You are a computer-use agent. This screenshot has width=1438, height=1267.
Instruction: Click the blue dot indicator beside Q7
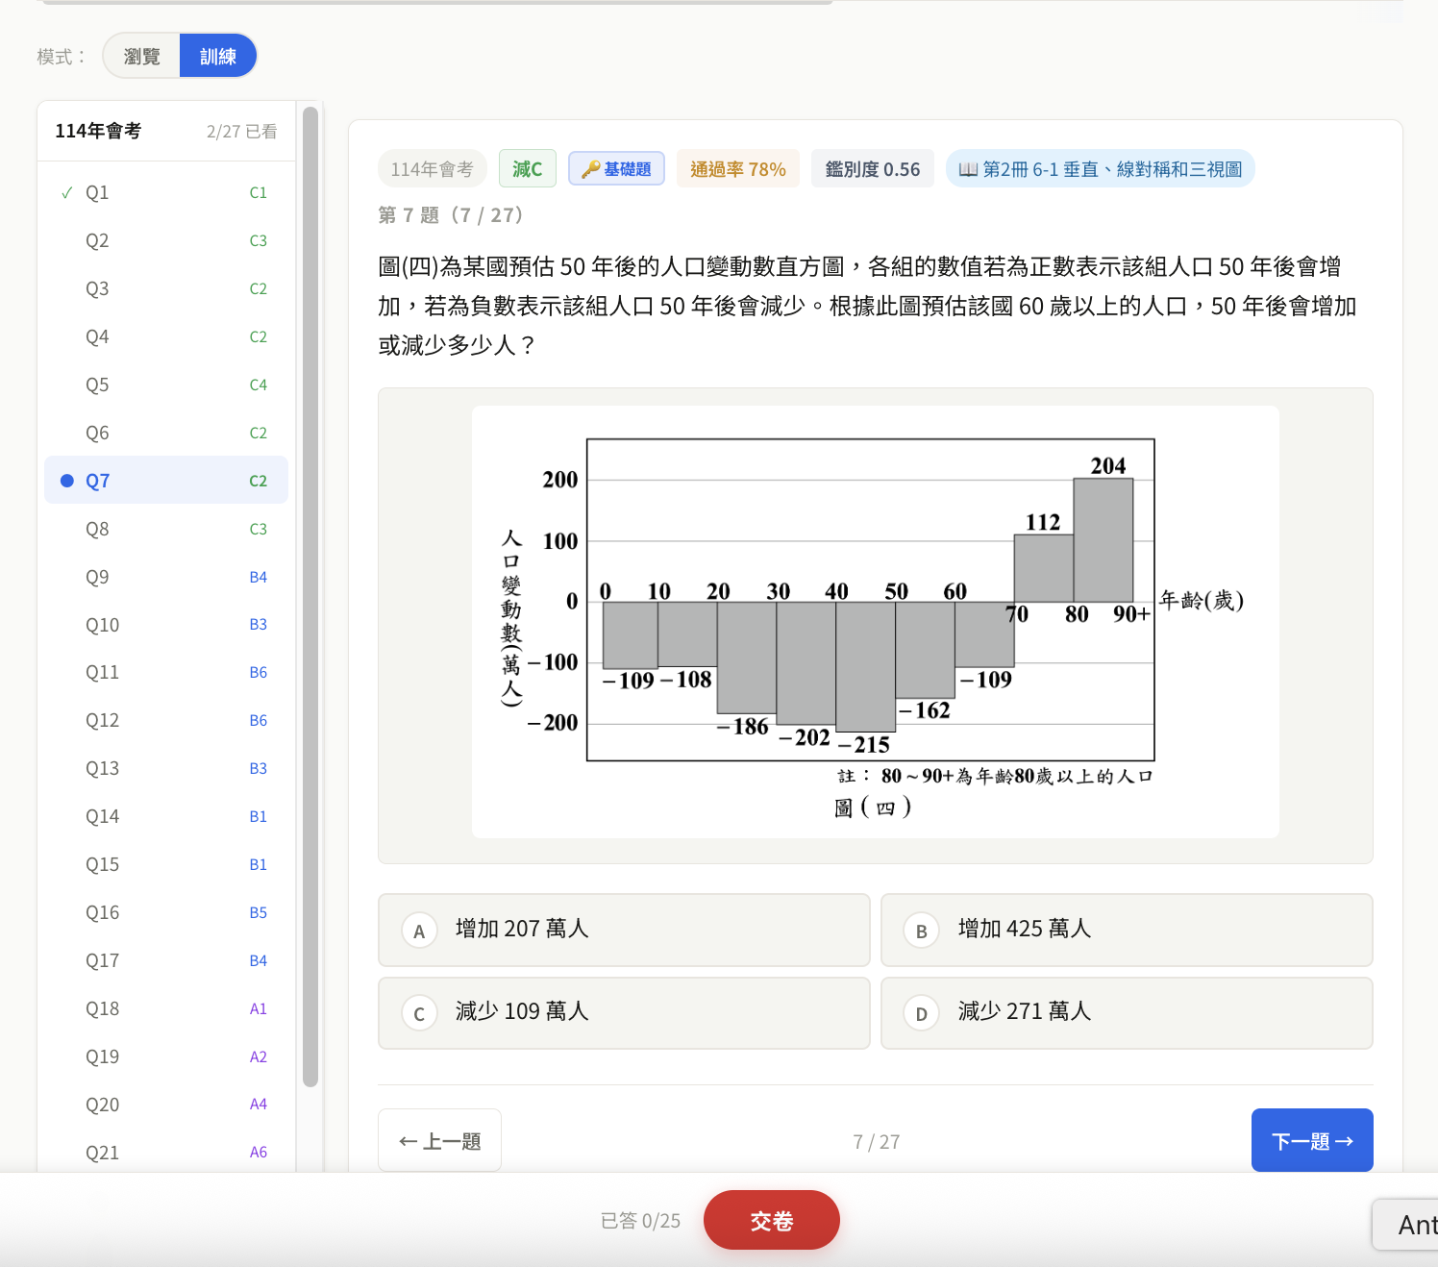click(x=65, y=481)
